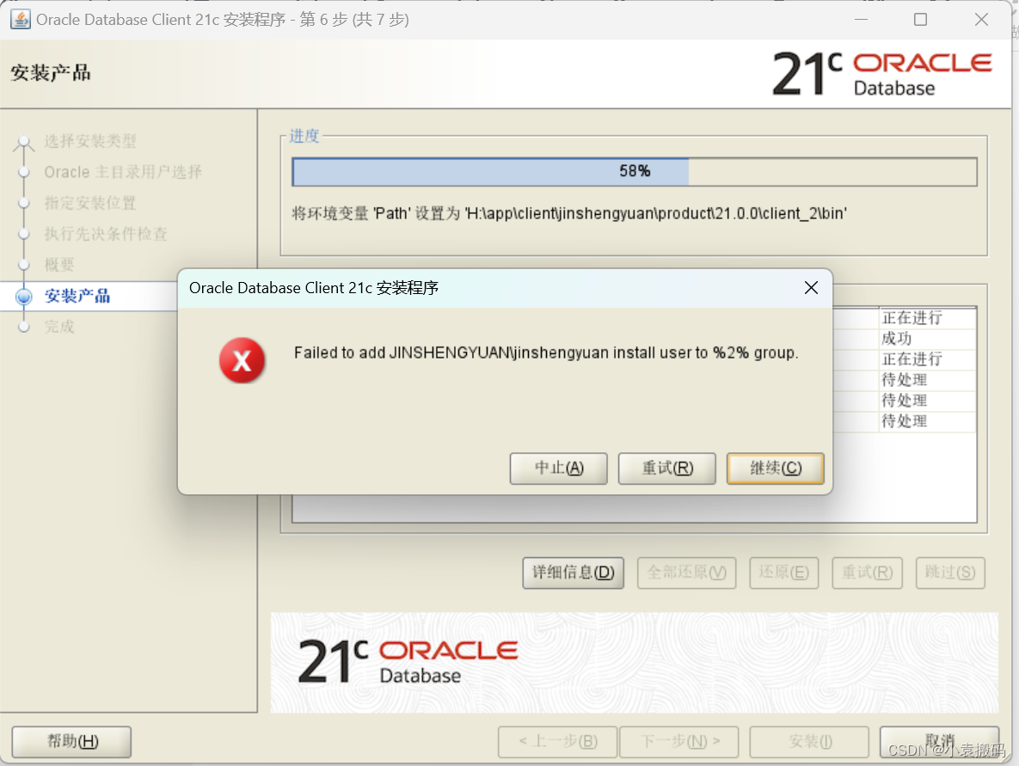Screen dimensions: 1019x766
Task: Select the 选择安装类型 step in sidebar
Action: (x=90, y=141)
